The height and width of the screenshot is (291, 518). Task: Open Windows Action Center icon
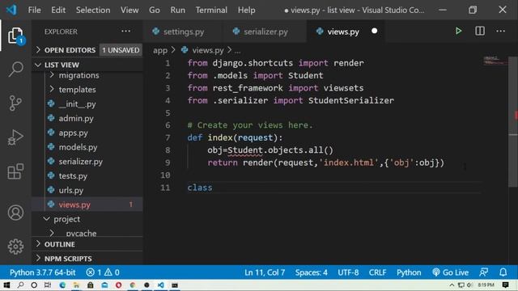[505, 285]
